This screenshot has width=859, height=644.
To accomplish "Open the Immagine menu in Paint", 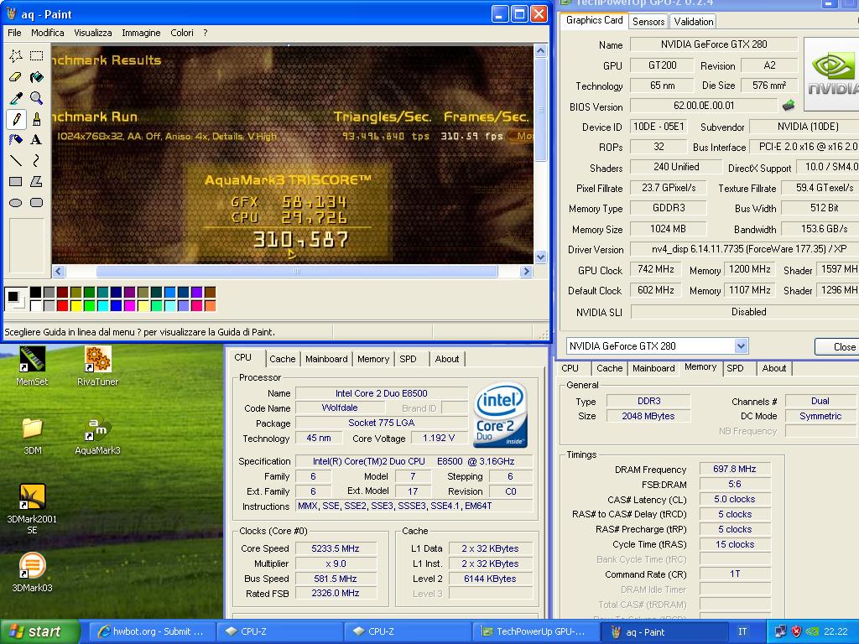I will click(x=141, y=33).
